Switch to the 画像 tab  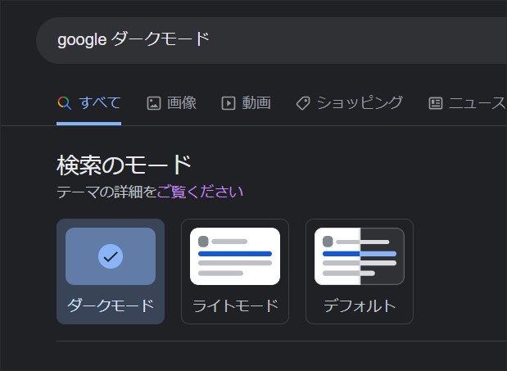(182, 103)
